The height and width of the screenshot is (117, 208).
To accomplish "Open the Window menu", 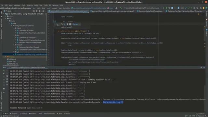I will [55, 5].
